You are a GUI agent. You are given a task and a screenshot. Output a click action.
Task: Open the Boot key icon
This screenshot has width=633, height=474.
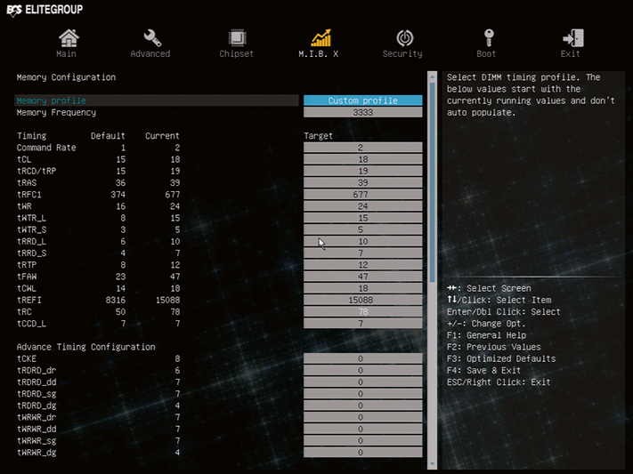(489, 38)
